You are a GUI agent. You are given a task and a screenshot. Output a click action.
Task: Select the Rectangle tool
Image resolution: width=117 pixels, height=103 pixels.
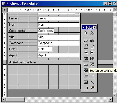tap(86, 88)
